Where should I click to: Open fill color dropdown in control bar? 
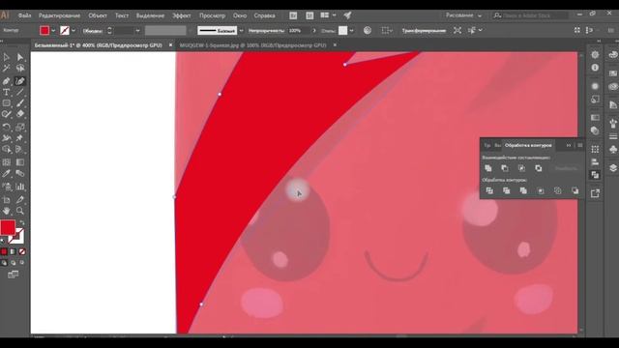coord(53,30)
